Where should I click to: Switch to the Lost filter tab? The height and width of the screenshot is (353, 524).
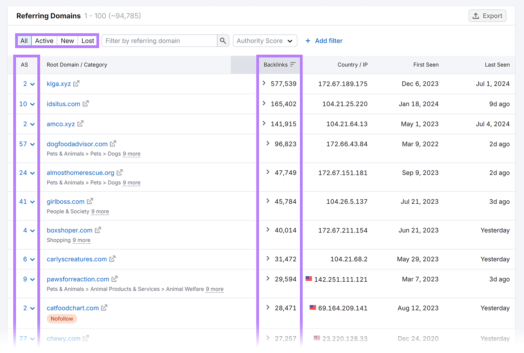[x=87, y=41]
